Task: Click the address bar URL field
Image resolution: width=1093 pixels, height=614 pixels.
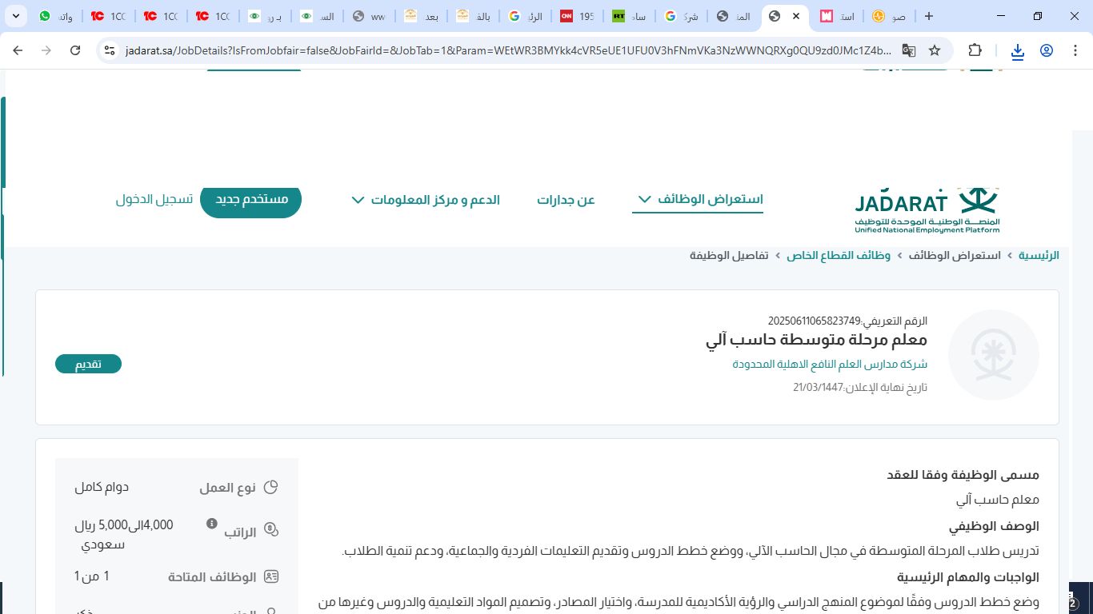Action: tap(507, 50)
